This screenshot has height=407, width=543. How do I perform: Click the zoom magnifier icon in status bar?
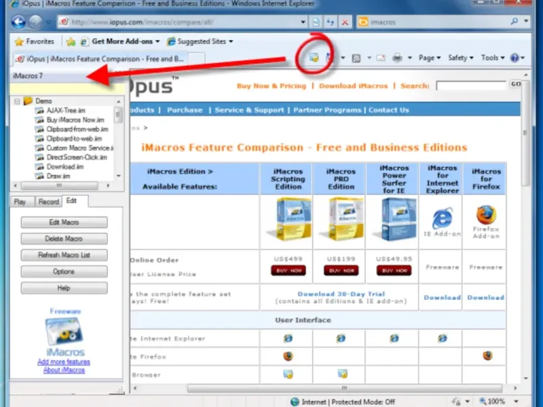483,402
